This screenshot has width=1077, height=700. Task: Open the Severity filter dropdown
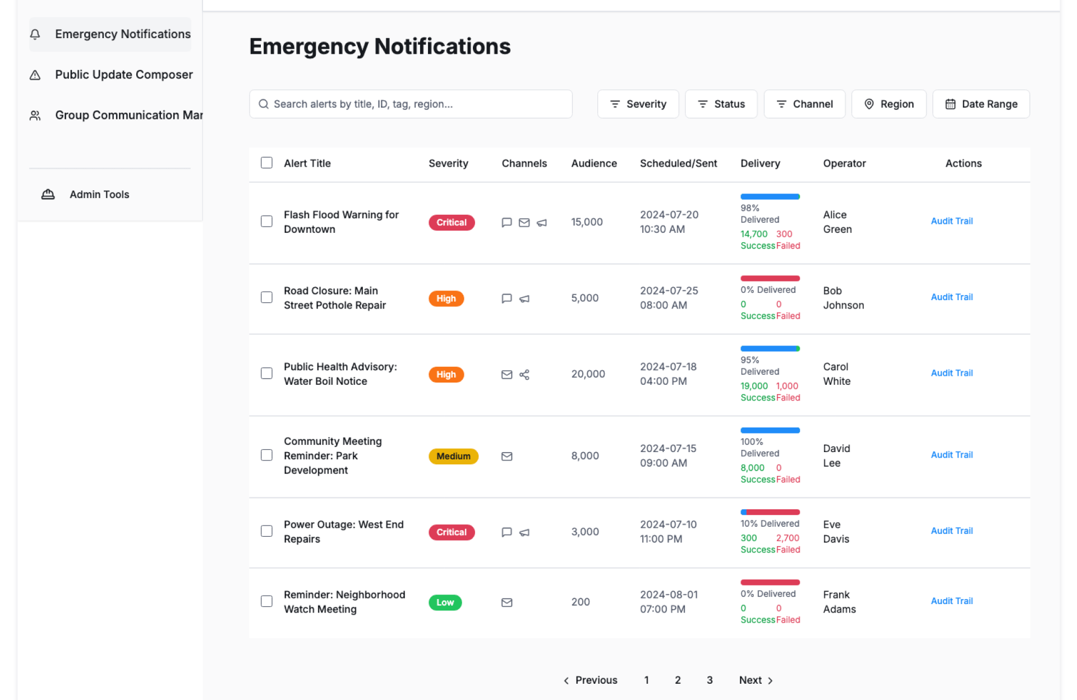click(638, 104)
